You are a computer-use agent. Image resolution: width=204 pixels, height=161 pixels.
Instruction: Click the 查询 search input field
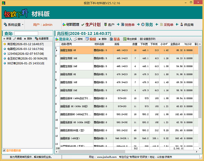26,33
